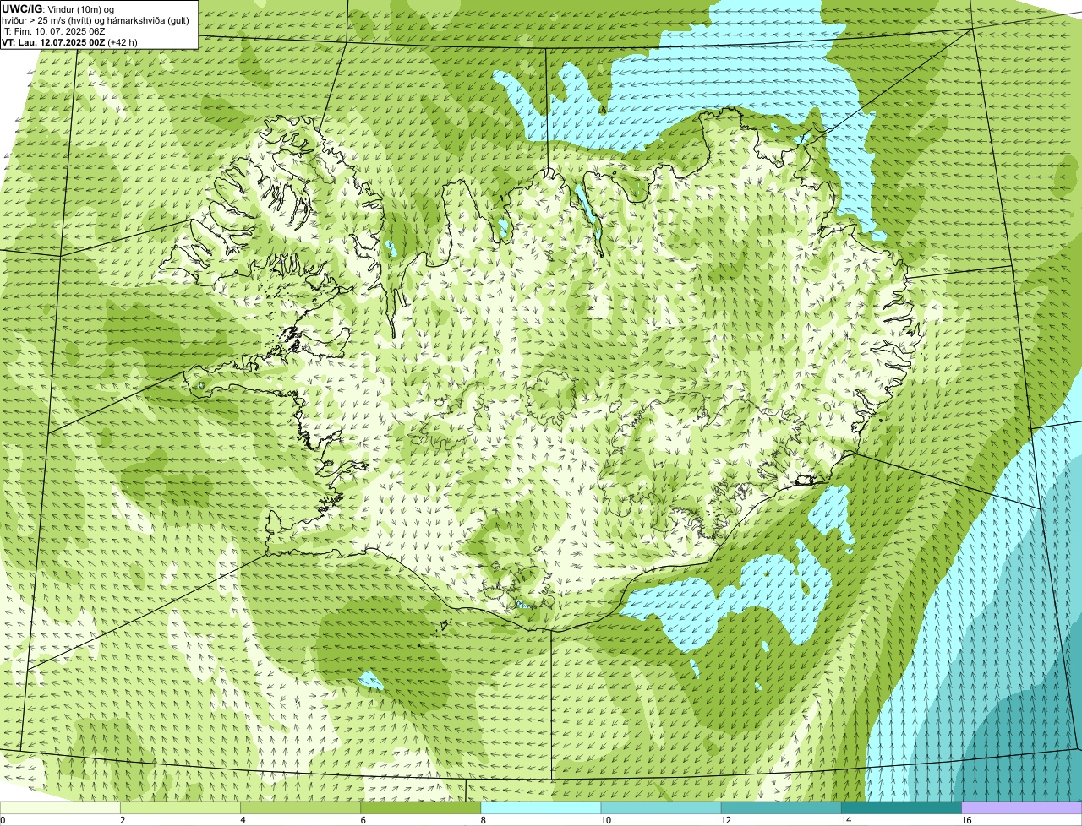Click the 'IT: Fim. 10. 07. 2025 06Z' line

point(53,31)
